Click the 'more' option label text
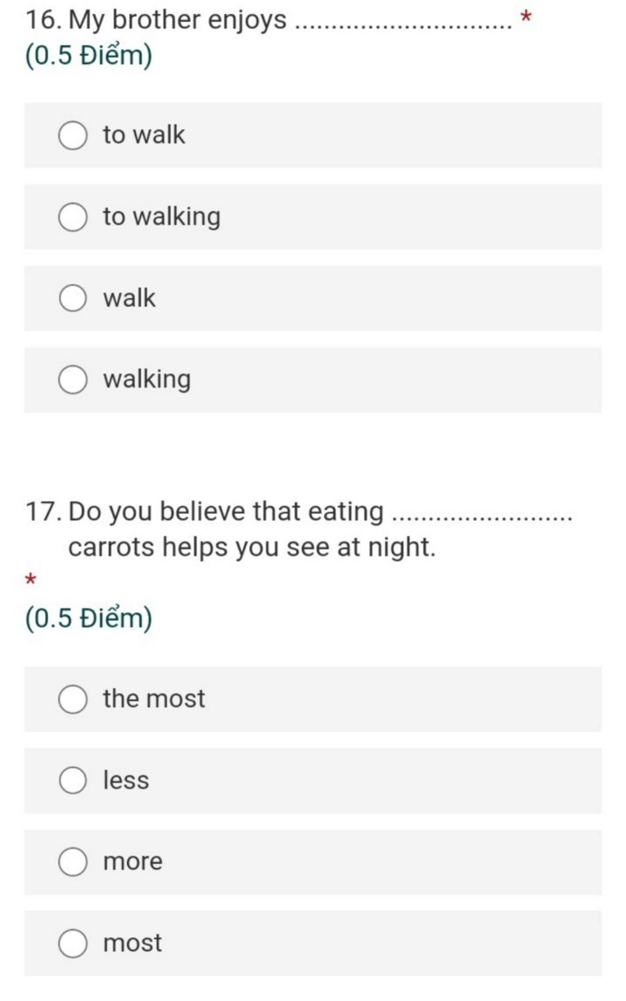The width and height of the screenshot is (626, 1001). click(133, 862)
